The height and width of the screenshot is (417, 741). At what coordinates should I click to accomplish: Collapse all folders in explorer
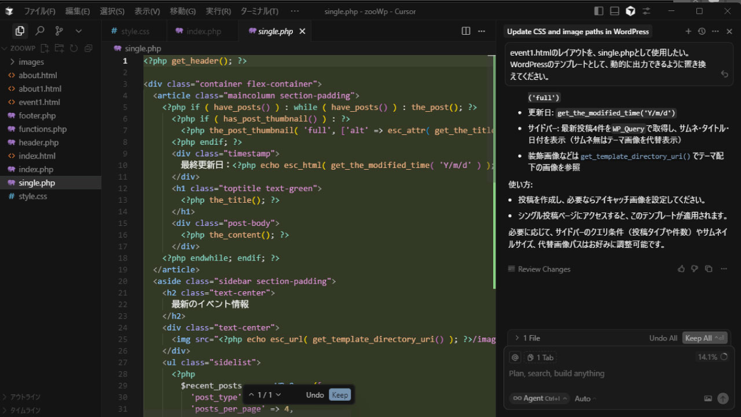(x=88, y=48)
